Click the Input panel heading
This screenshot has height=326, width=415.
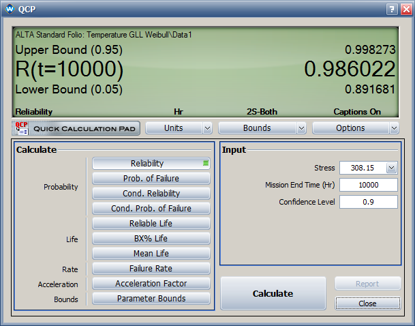(234, 150)
